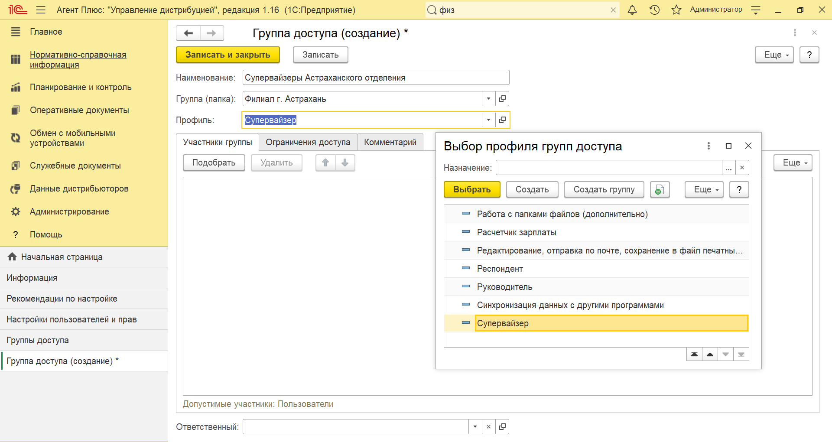Switch to the Ограничения доступа tab
This screenshot has height=442, width=832.
coord(308,142)
